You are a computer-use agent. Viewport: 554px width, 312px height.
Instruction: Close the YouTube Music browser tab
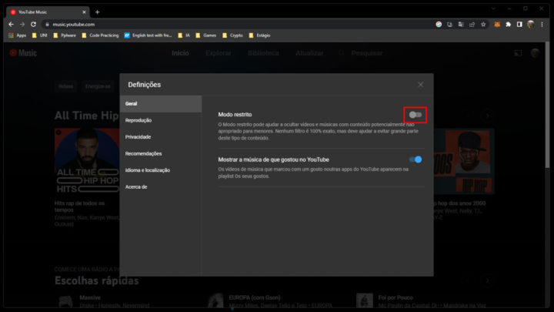[x=84, y=12]
